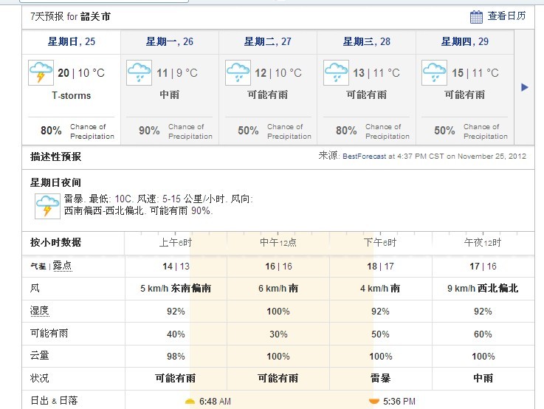Click the 湿度 humidity row label
Screen dimensions: 544x409
tap(40, 311)
